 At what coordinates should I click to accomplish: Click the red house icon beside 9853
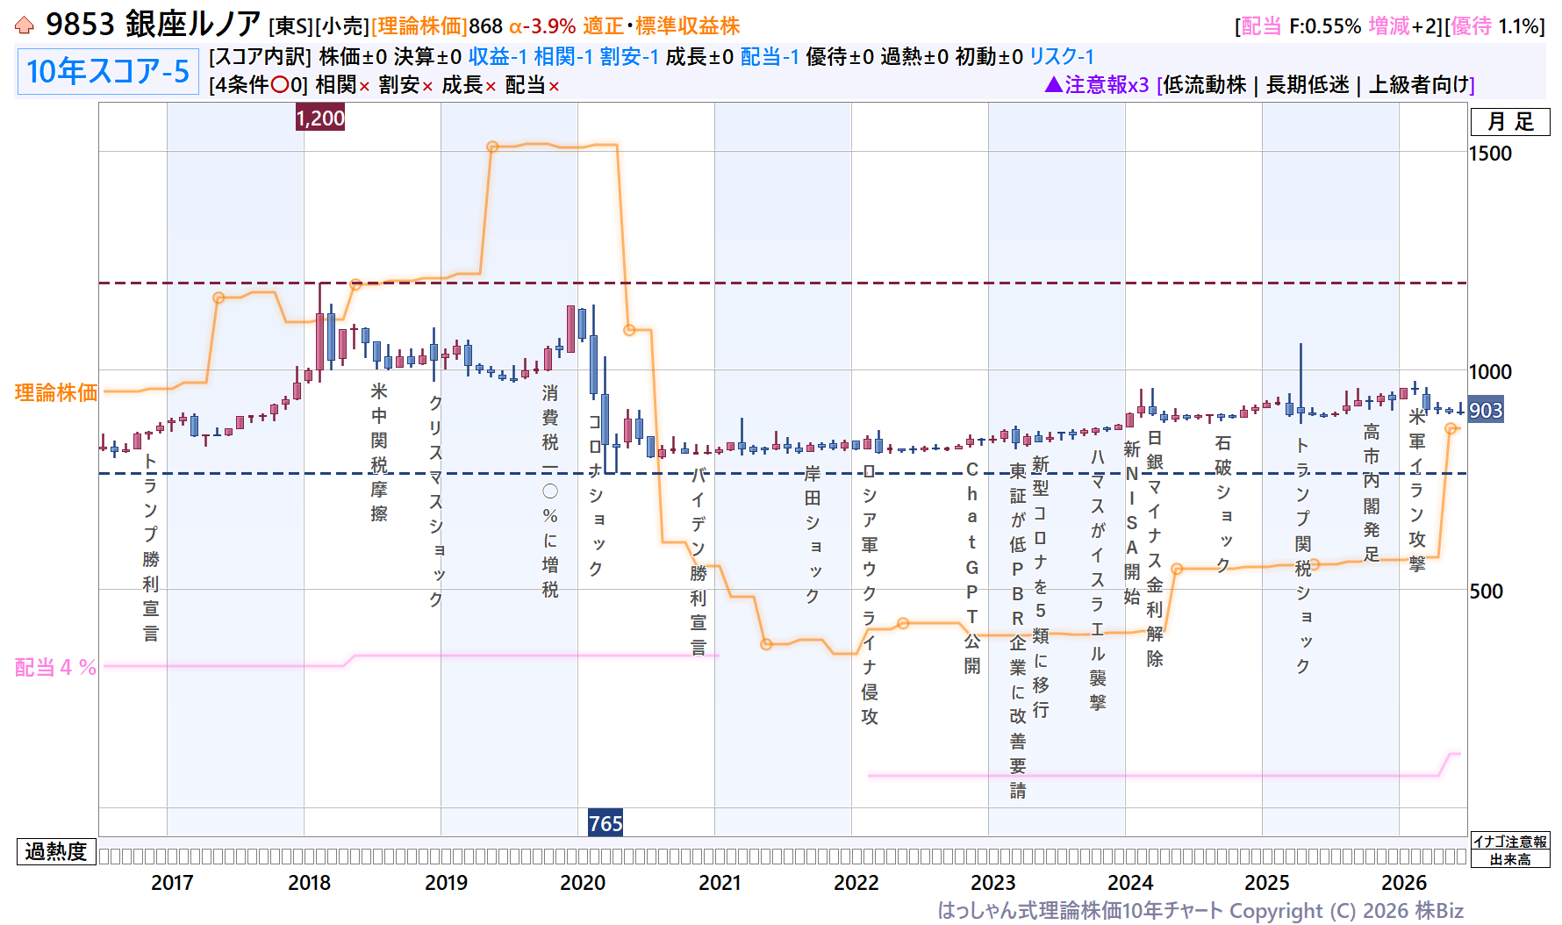tap(25, 25)
